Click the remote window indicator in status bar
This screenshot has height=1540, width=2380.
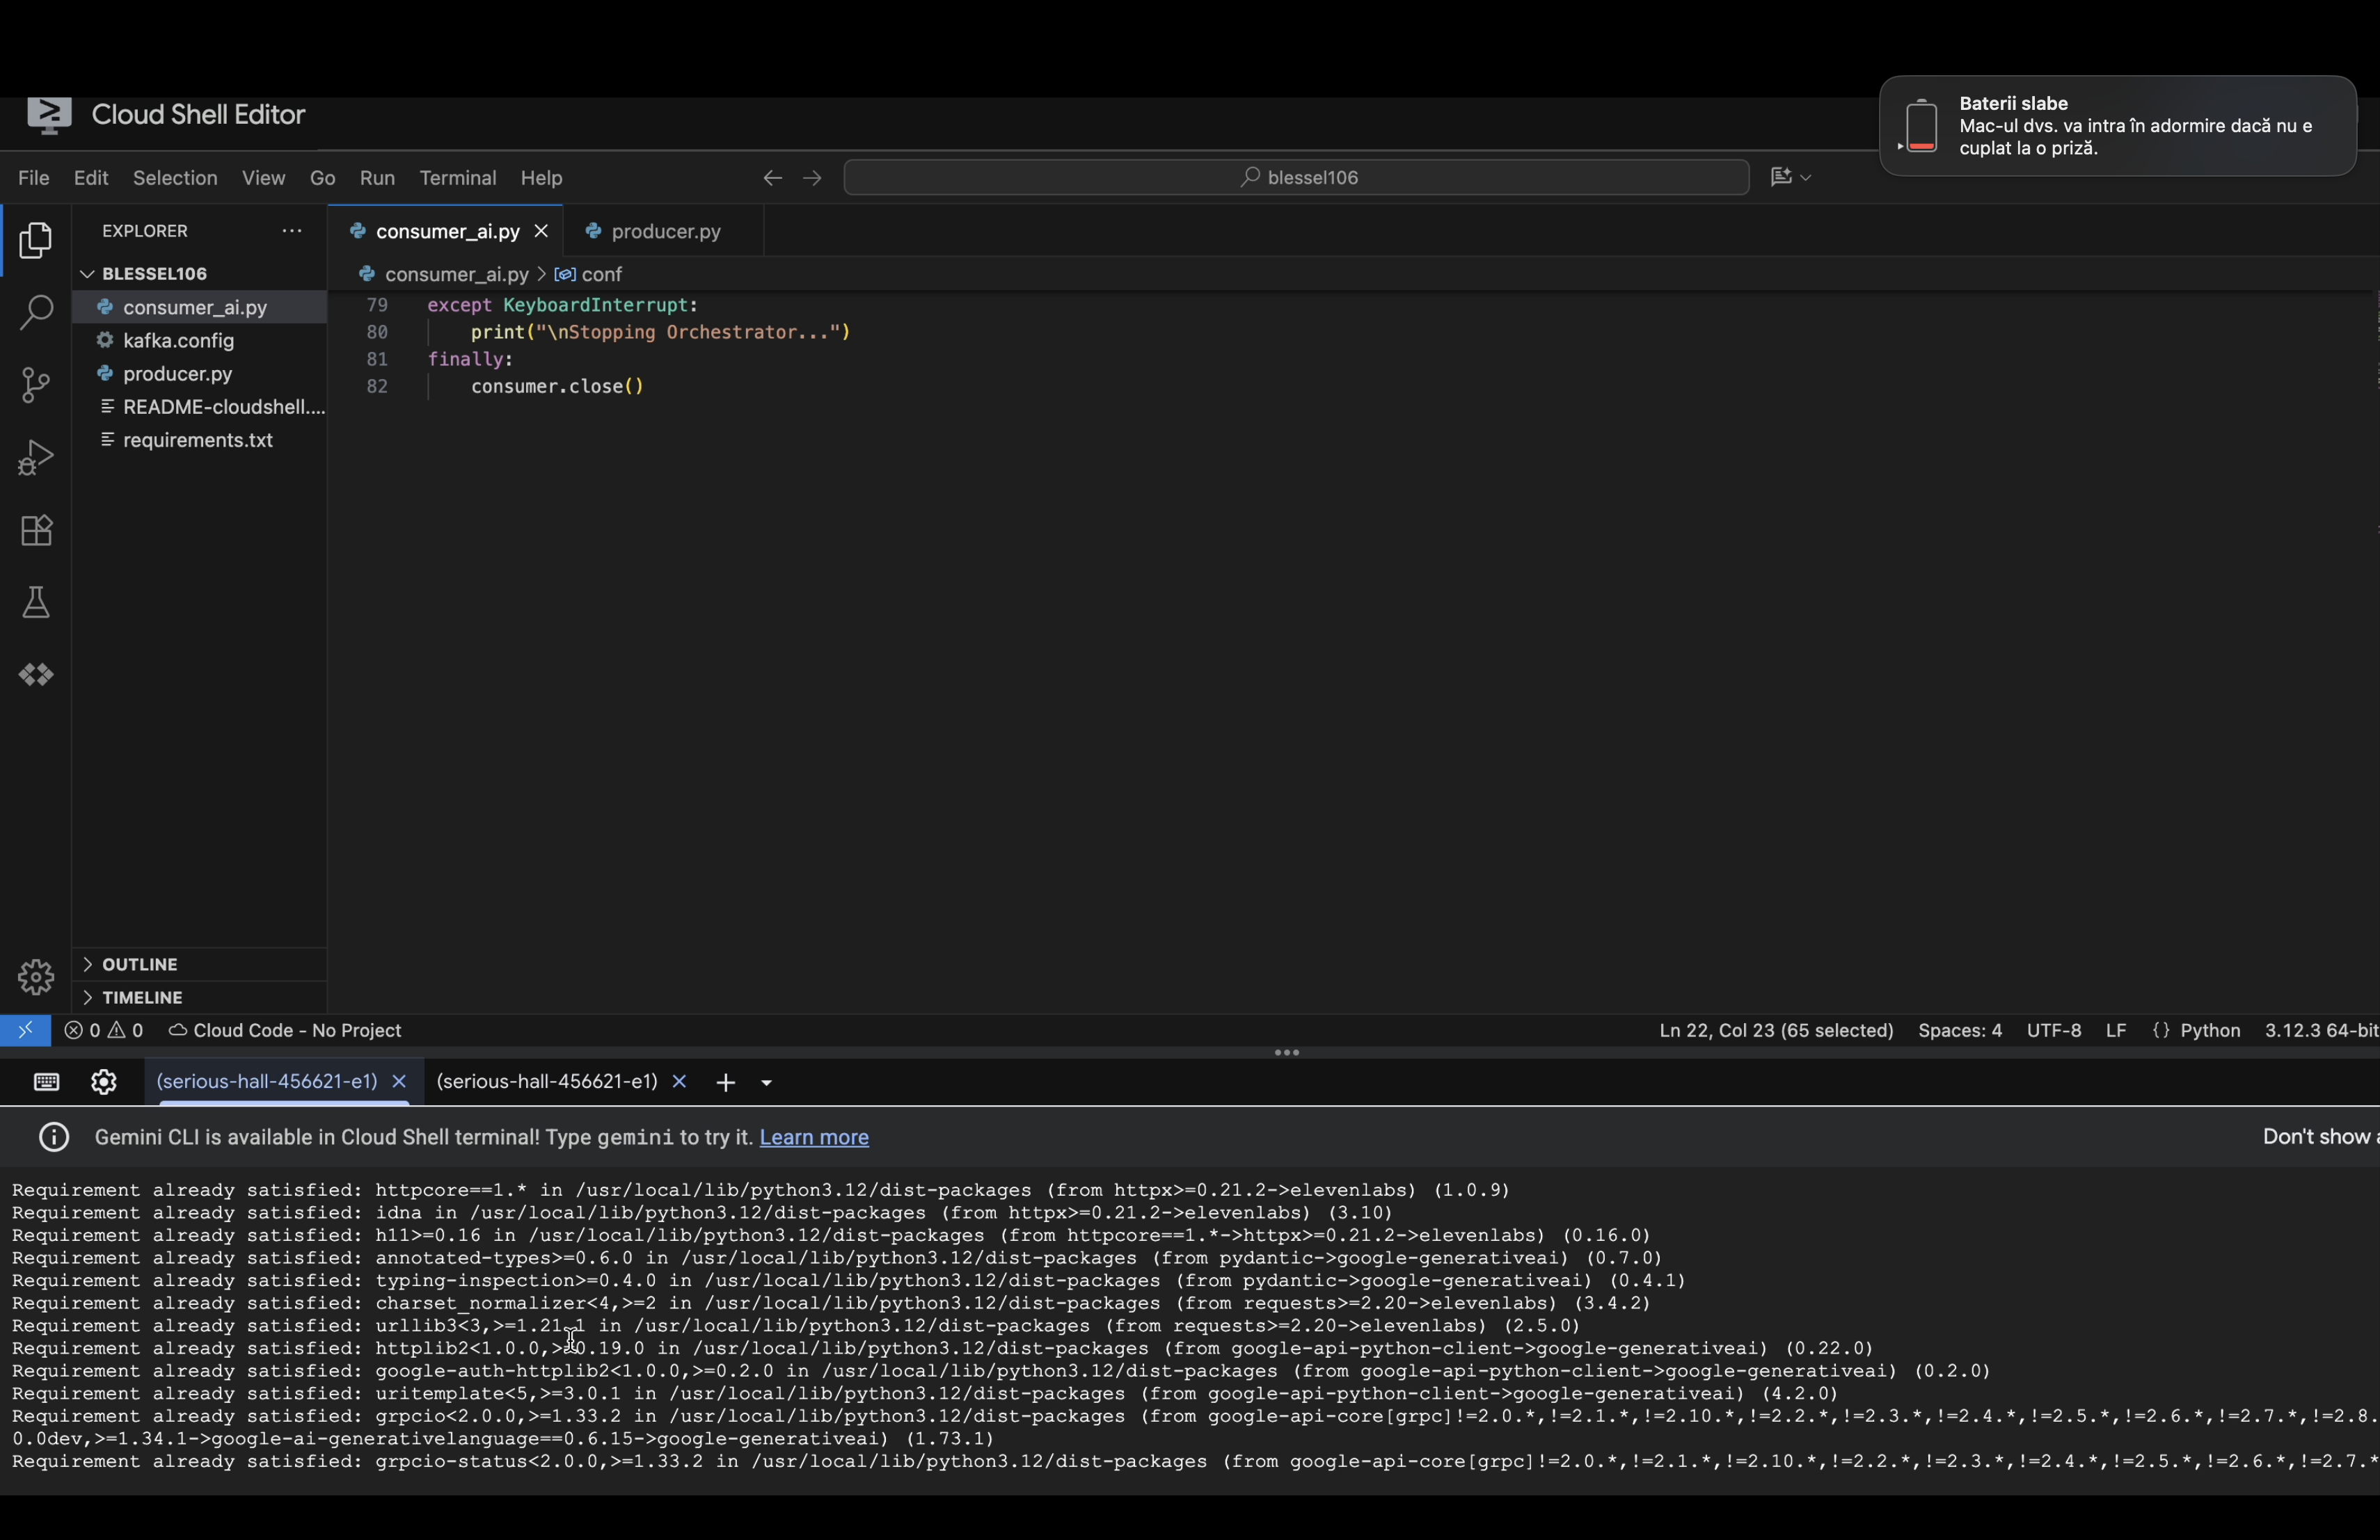point(25,1030)
